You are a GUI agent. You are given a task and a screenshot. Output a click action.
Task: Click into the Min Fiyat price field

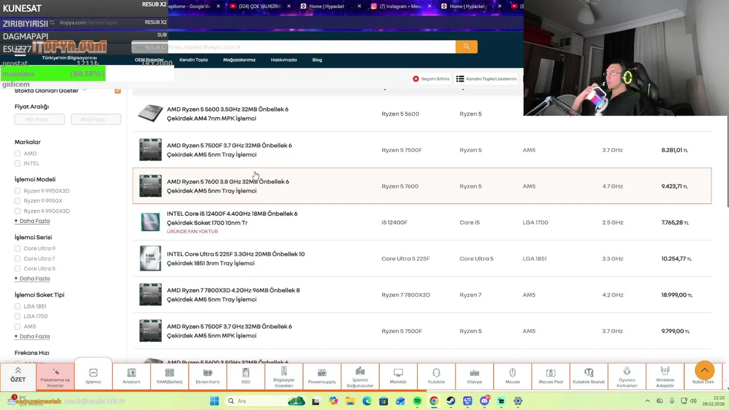click(39, 119)
